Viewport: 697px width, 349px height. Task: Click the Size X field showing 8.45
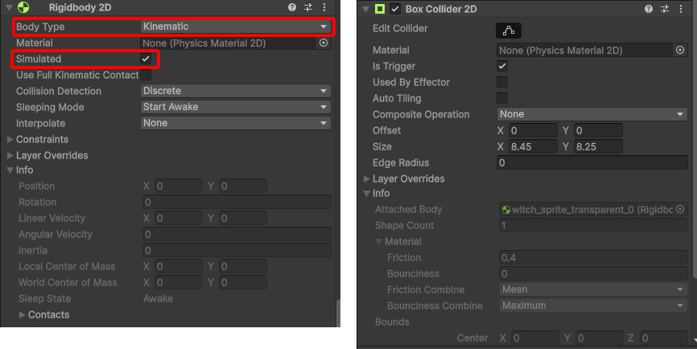coord(533,146)
